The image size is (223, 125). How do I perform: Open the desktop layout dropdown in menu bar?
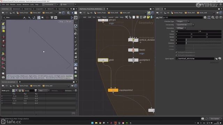[50, 5]
